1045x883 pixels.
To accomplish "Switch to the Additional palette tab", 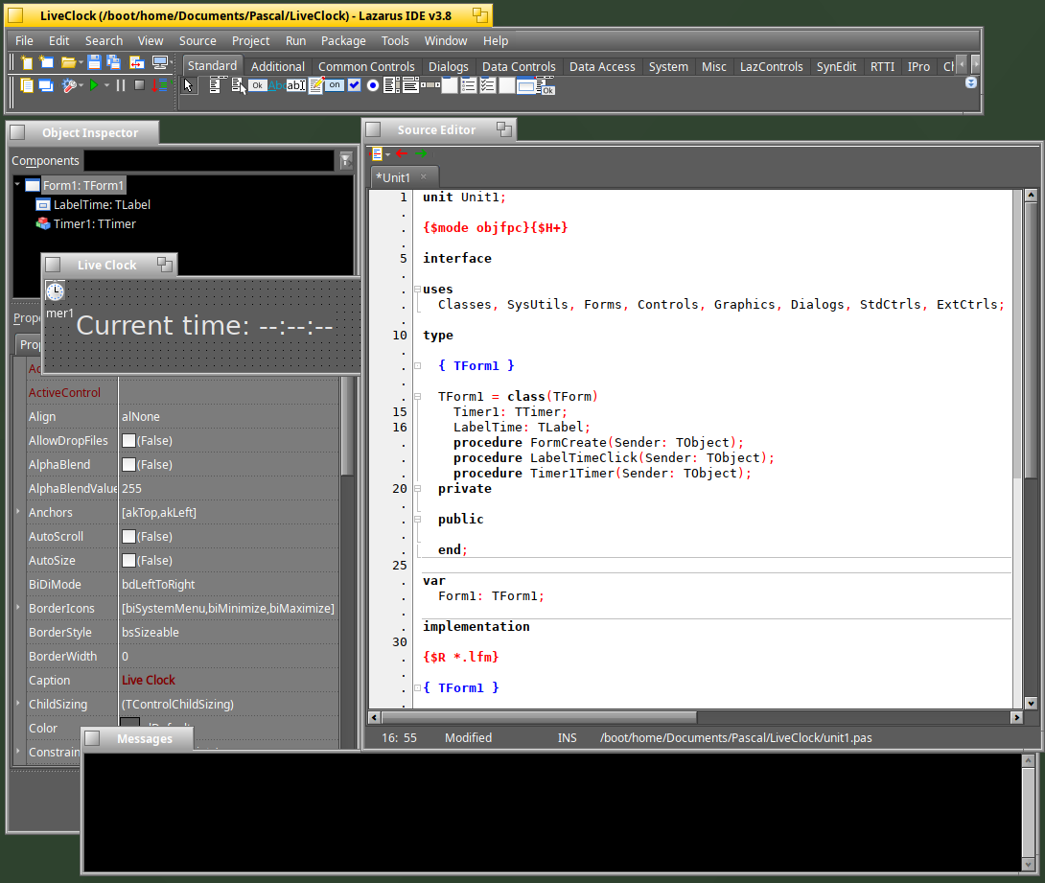I will coord(277,67).
